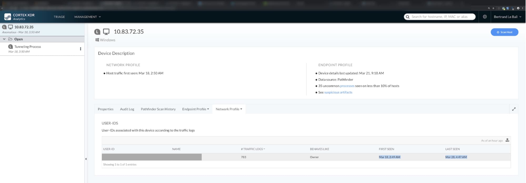Collapse the Open alerts folder

4,39
